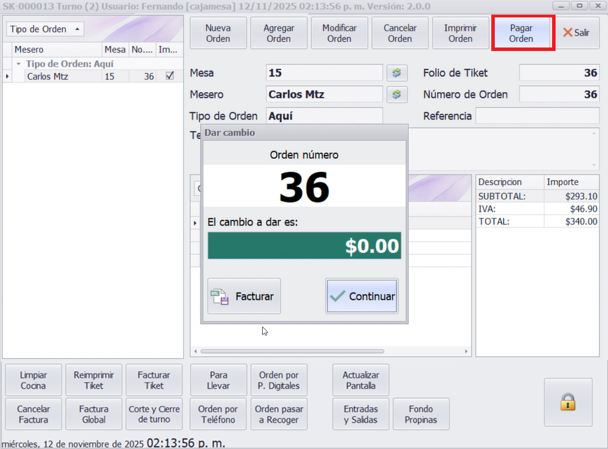The height and width of the screenshot is (449, 608).
Task: Create a Nueva Orden
Action: [218, 34]
